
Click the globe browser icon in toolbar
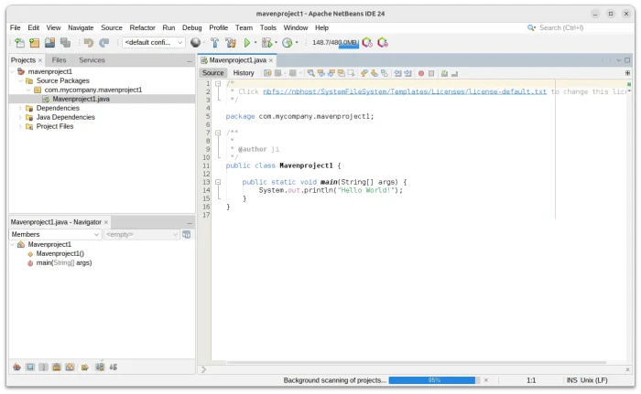point(195,42)
